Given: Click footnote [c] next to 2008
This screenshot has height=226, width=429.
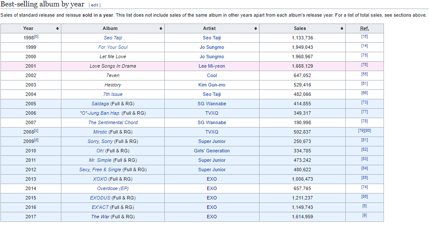Looking at the screenshot, I should tap(36, 131).
